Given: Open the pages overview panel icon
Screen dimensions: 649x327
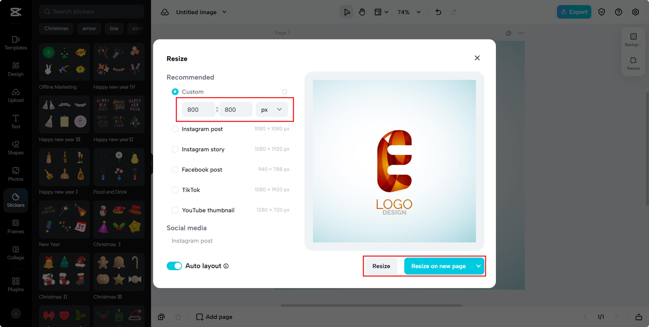Looking at the screenshot, I should coord(638,317).
